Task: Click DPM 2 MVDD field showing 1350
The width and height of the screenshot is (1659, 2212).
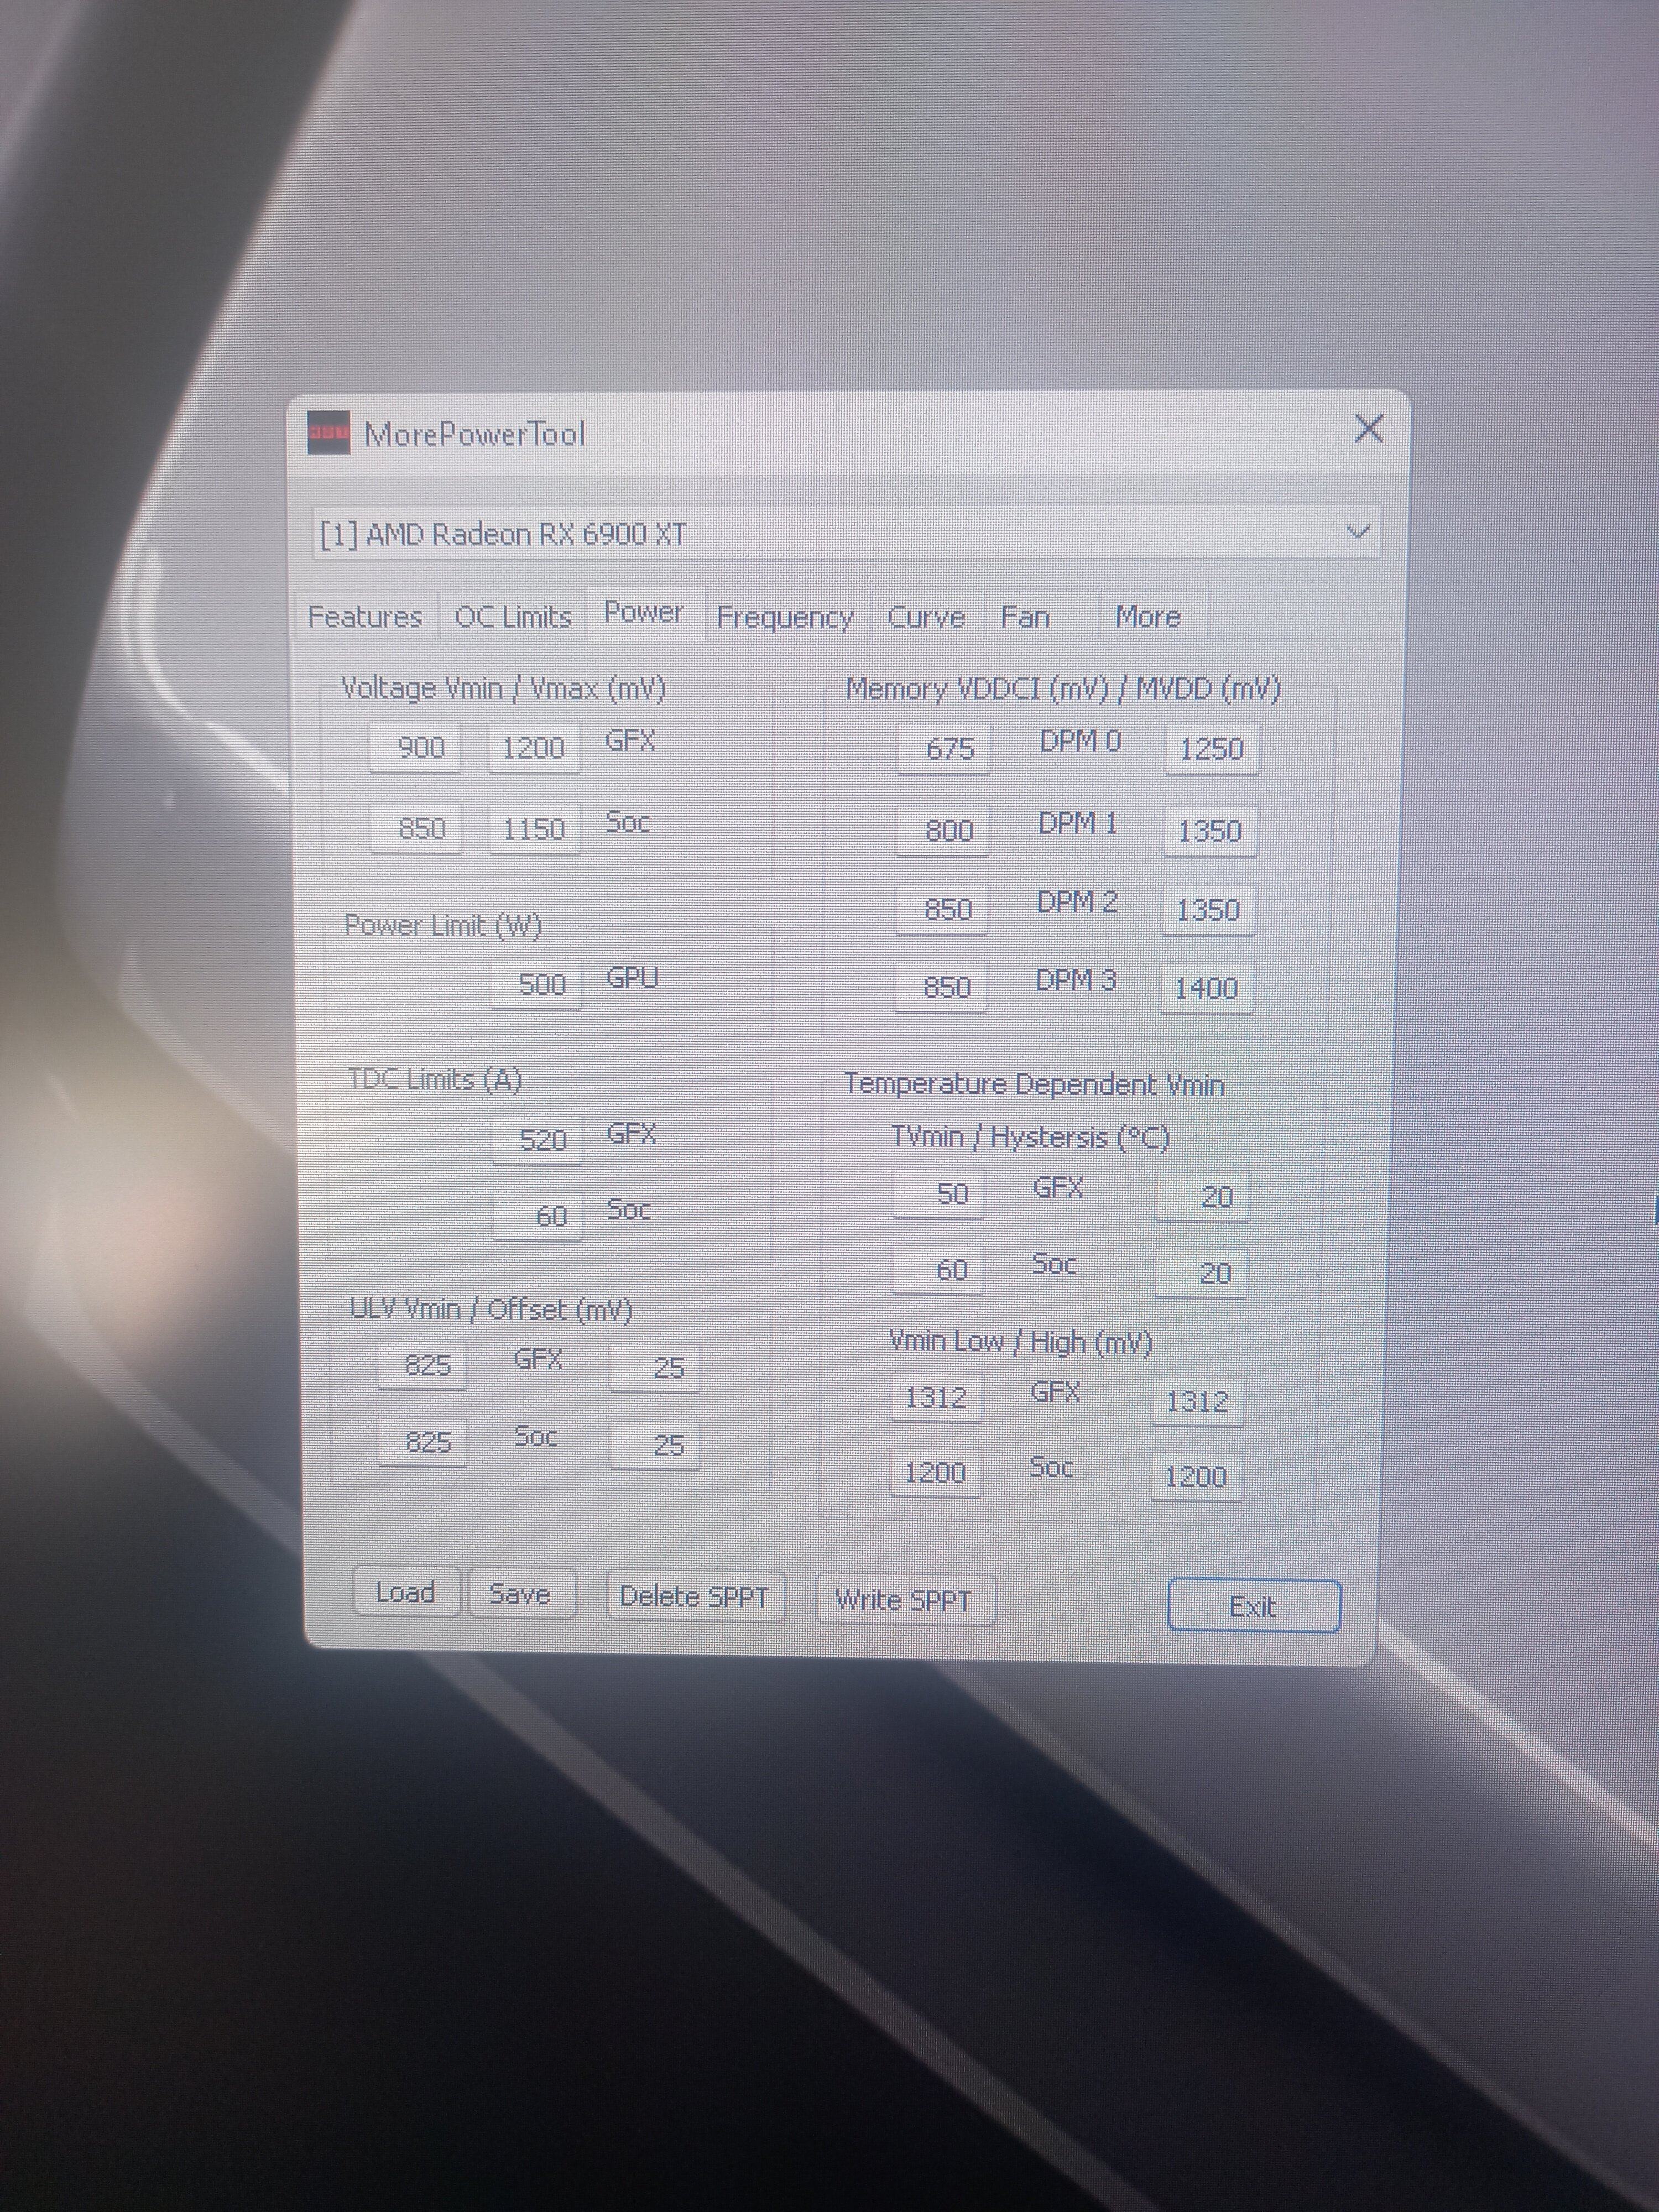Action: point(1208,911)
